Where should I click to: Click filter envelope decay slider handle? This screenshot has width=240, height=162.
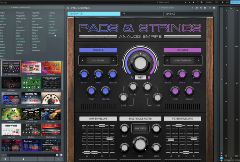178,125
